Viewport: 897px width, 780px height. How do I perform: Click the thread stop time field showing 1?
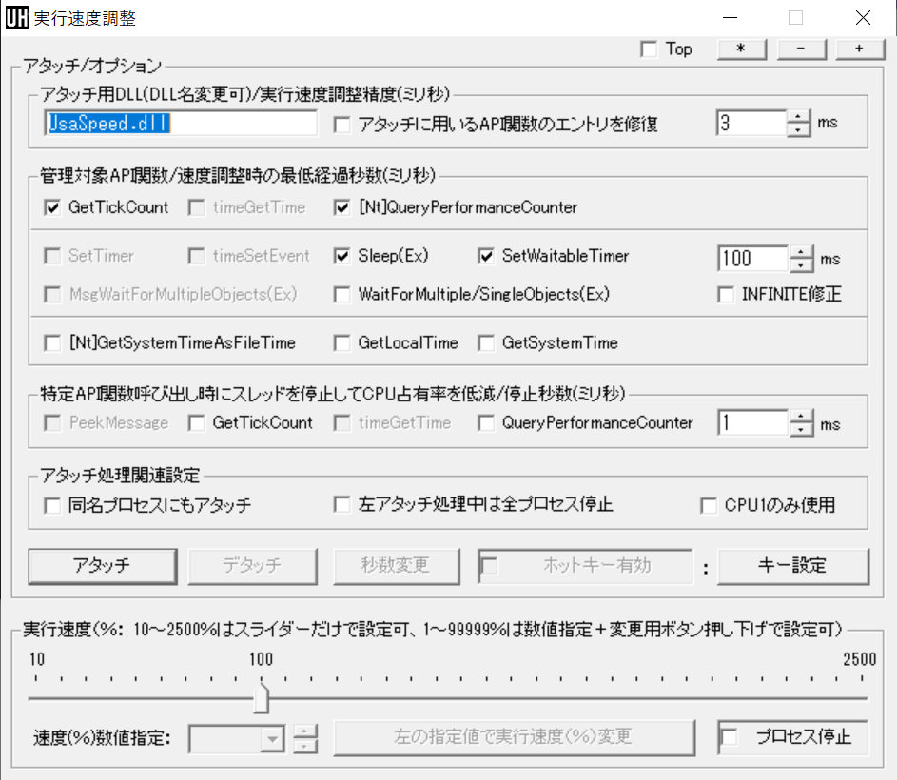point(752,423)
